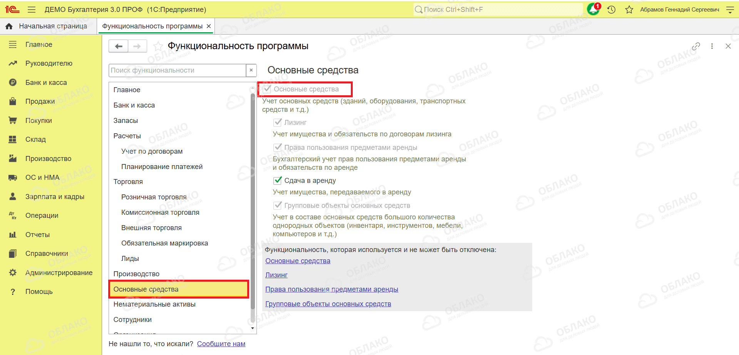Select Основные средства in functionality list

pos(179,289)
